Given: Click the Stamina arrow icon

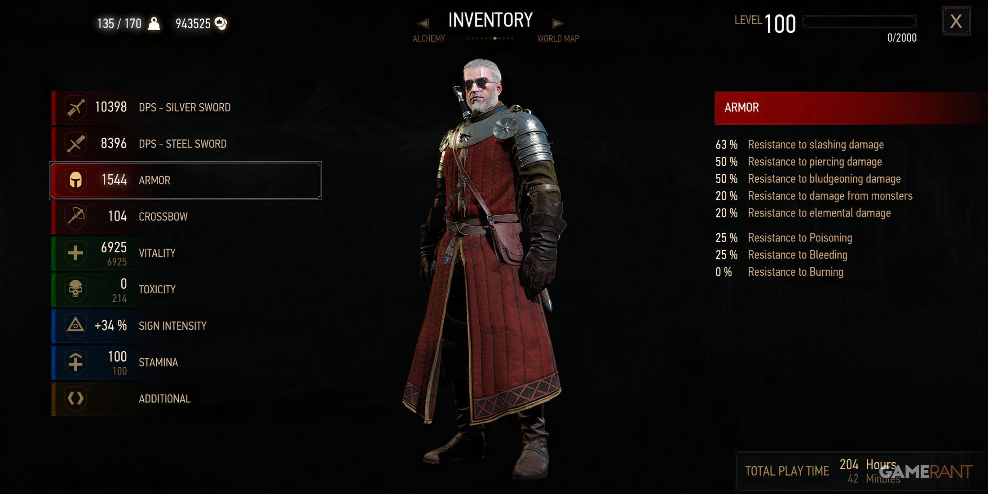Looking at the screenshot, I should 75,362.
